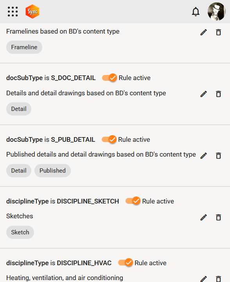Disable the S_PUB_DETAIL rule switch
The height and width of the screenshot is (282, 230).
pos(109,139)
